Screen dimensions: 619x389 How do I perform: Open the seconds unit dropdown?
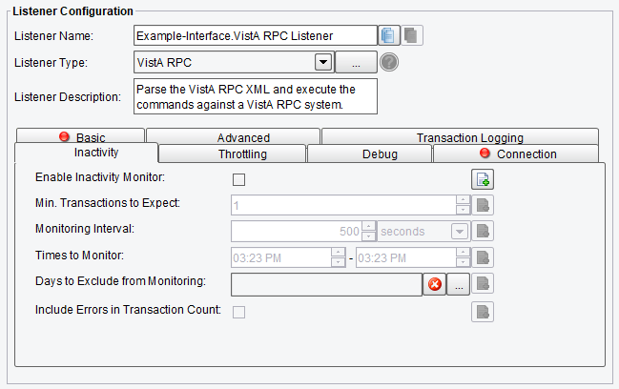[x=460, y=231]
